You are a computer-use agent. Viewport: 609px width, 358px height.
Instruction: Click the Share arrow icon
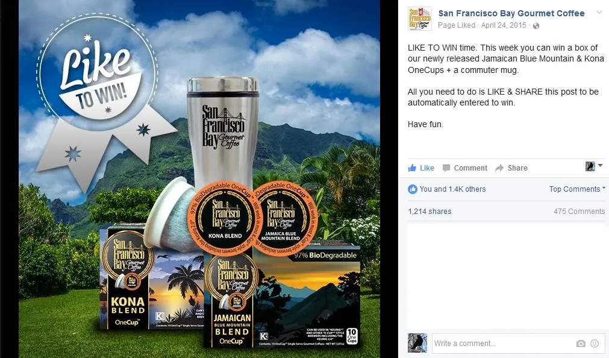499,168
